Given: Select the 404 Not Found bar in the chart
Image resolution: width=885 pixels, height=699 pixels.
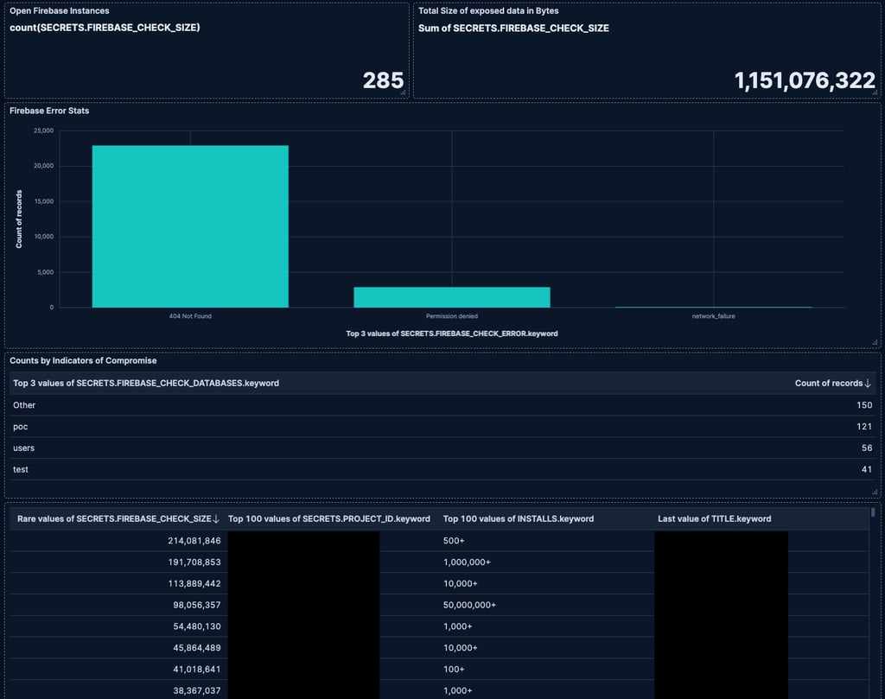Looking at the screenshot, I should pyautogui.click(x=190, y=226).
